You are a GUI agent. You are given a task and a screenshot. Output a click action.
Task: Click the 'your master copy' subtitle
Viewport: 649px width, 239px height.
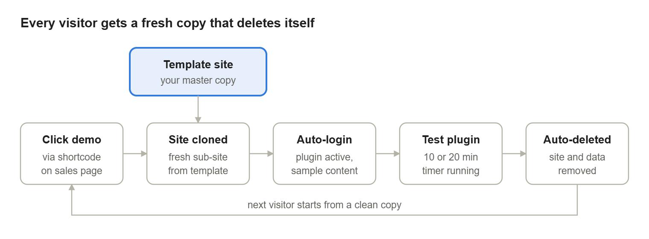[x=198, y=80]
